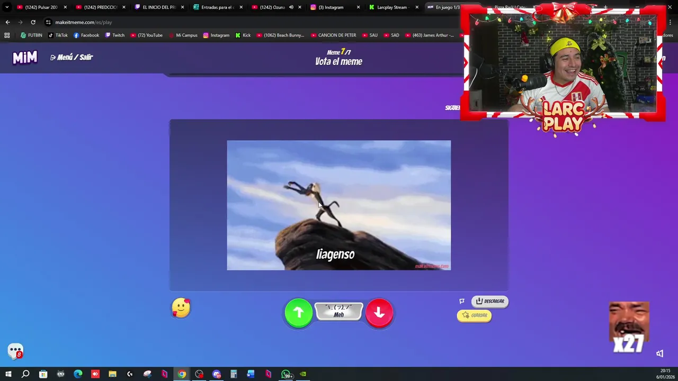Open the Twitch bookmark
The width and height of the screenshot is (678, 381).
coord(115,35)
